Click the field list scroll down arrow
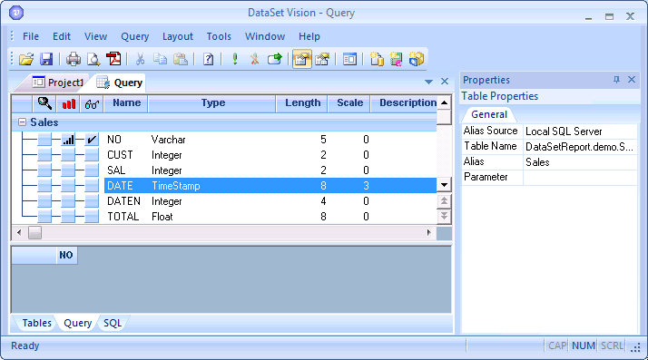648x360 pixels. tap(445, 185)
